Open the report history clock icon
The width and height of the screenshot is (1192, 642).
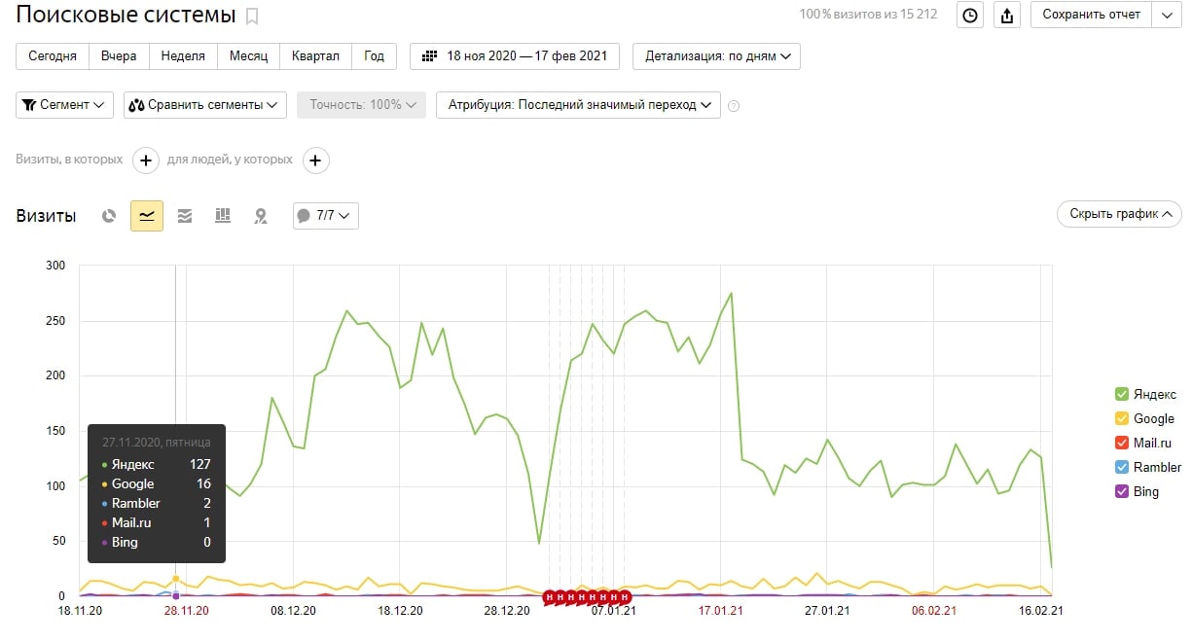[x=970, y=15]
